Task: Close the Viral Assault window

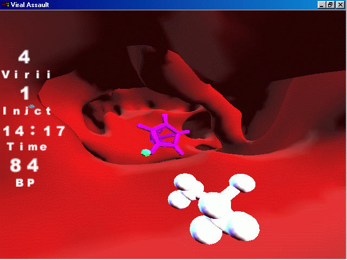Action: pos(339,4)
